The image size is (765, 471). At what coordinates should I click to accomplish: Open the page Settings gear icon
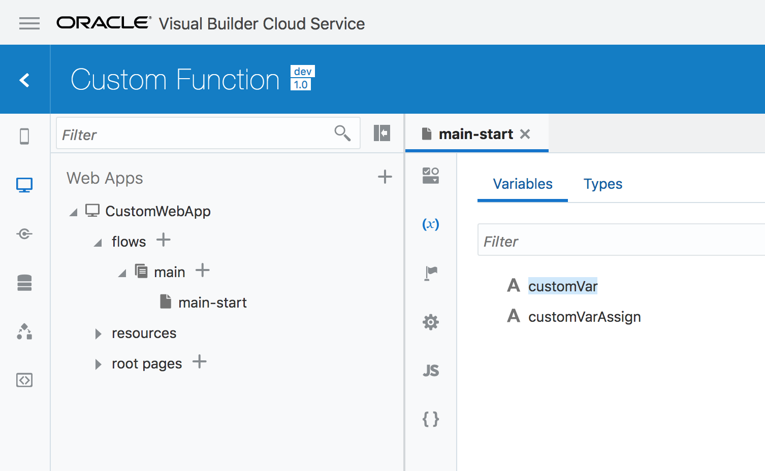click(430, 322)
